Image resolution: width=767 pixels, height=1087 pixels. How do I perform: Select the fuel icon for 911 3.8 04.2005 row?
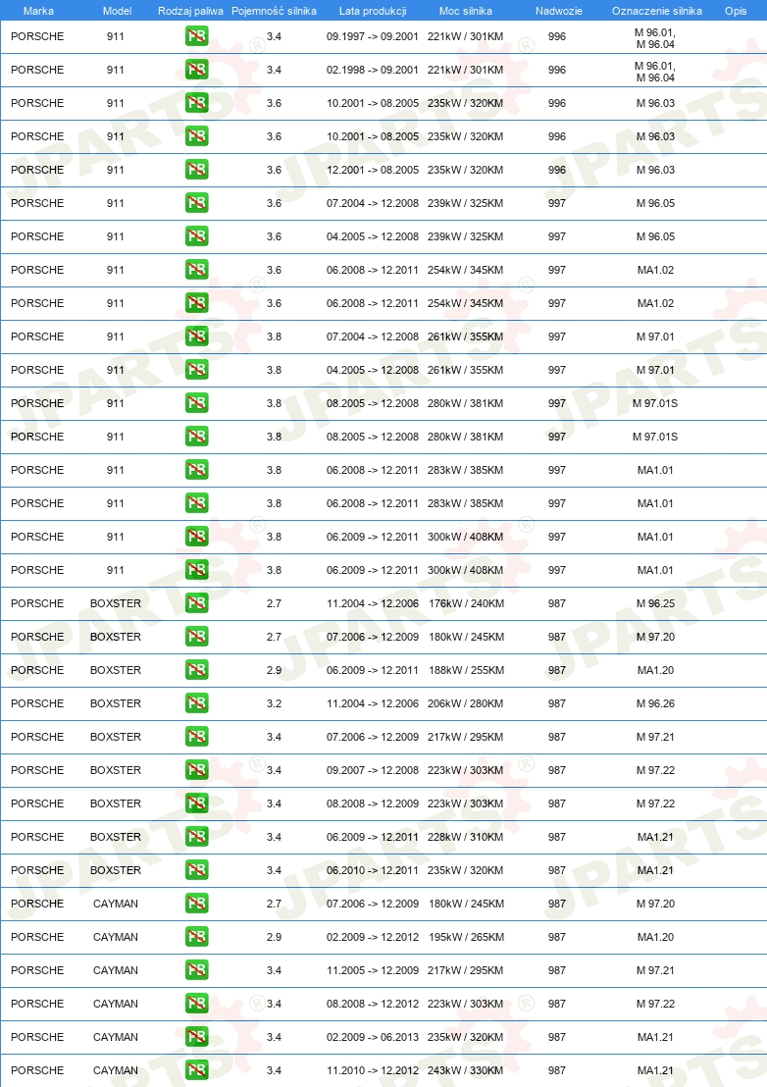(x=197, y=370)
